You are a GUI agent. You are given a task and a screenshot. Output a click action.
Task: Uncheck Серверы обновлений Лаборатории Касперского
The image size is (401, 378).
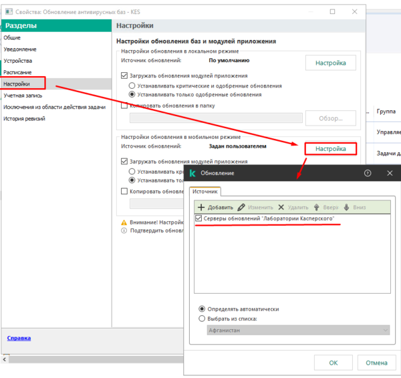click(198, 218)
